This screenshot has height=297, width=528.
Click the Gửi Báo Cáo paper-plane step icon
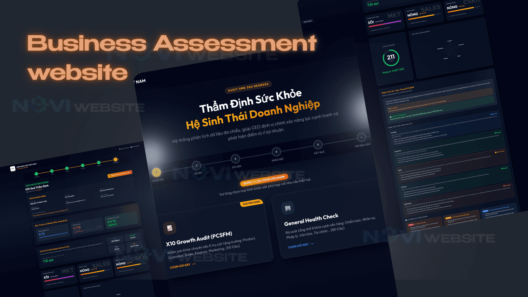click(x=361, y=137)
